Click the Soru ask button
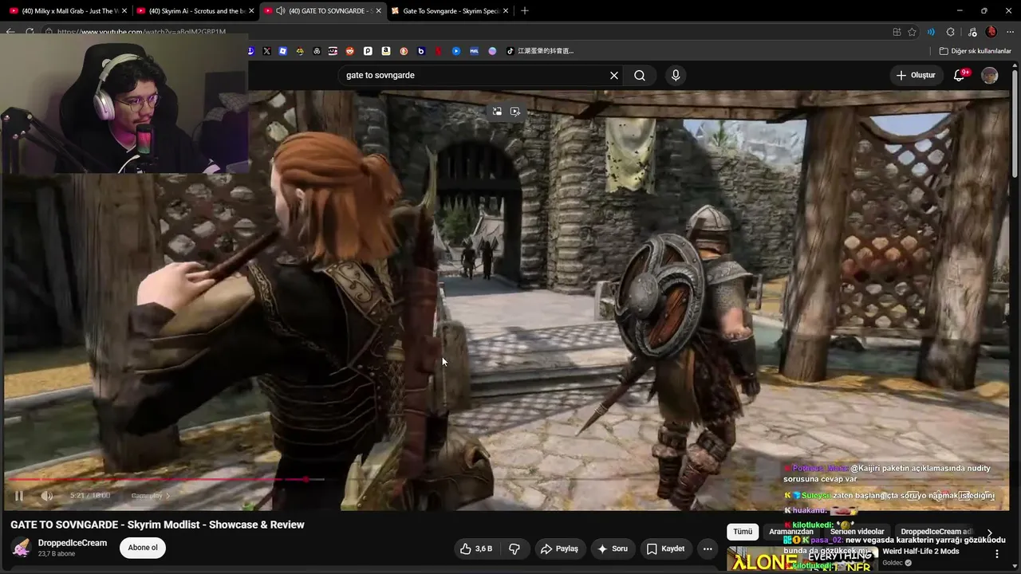This screenshot has height=574, width=1021. [613, 548]
